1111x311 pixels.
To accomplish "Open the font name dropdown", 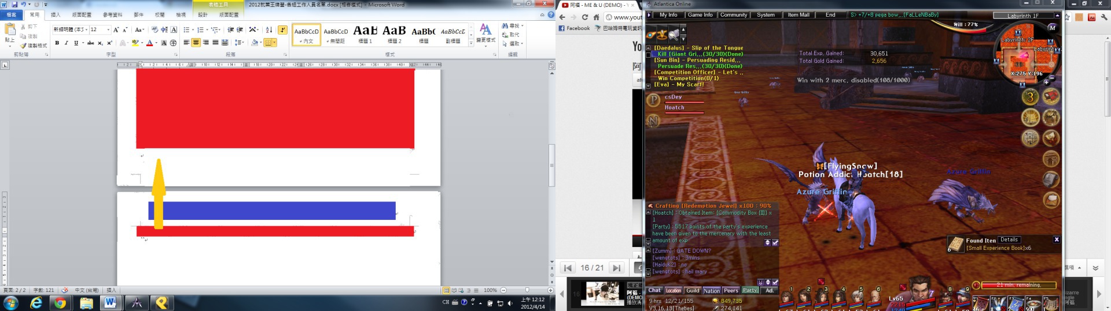I will pyautogui.click(x=86, y=29).
